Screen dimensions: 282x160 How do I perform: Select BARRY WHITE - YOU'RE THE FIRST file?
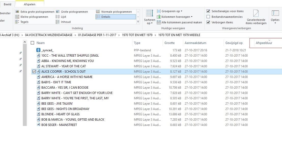(75, 98)
